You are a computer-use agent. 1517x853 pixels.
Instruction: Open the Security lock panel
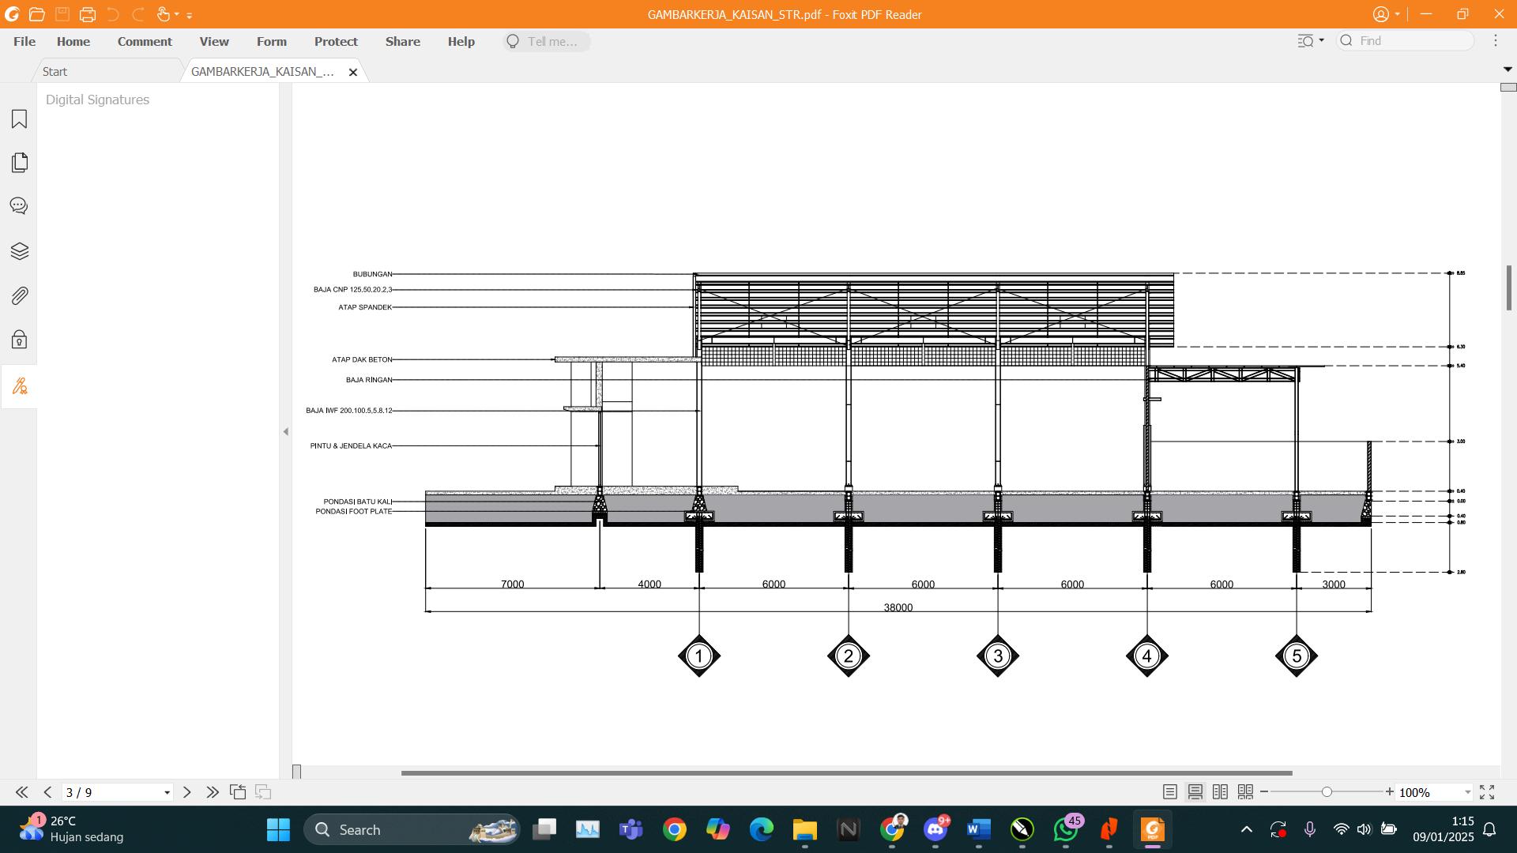click(19, 340)
